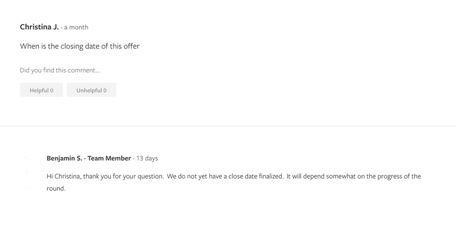Image resolution: width=456 pixels, height=230 pixels.
Task: Open Christina J.'s profile name
Action: point(39,27)
